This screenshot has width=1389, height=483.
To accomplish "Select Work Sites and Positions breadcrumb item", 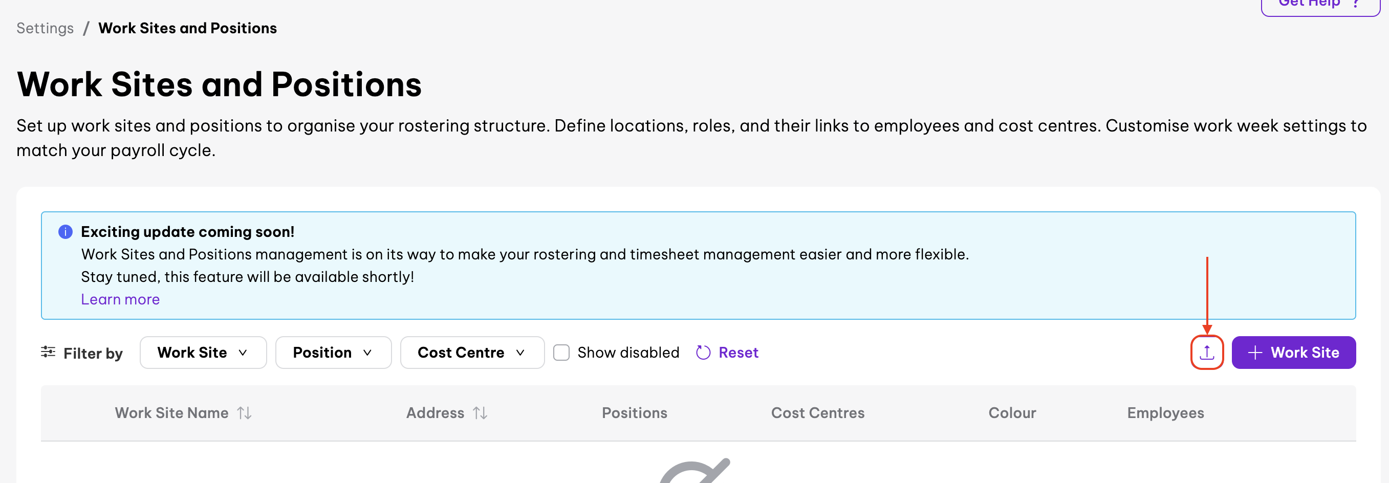I will (187, 28).
